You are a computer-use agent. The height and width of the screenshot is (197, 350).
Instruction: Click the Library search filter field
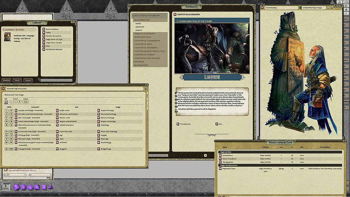[x=57, y=80]
